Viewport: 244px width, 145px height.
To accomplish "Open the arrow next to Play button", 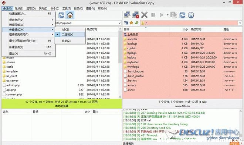I will (x=167, y=15).
